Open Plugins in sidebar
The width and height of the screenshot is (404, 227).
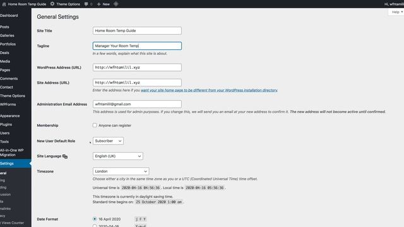point(6,124)
